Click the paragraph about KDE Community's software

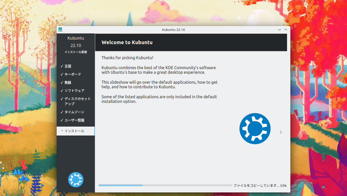[159, 70]
